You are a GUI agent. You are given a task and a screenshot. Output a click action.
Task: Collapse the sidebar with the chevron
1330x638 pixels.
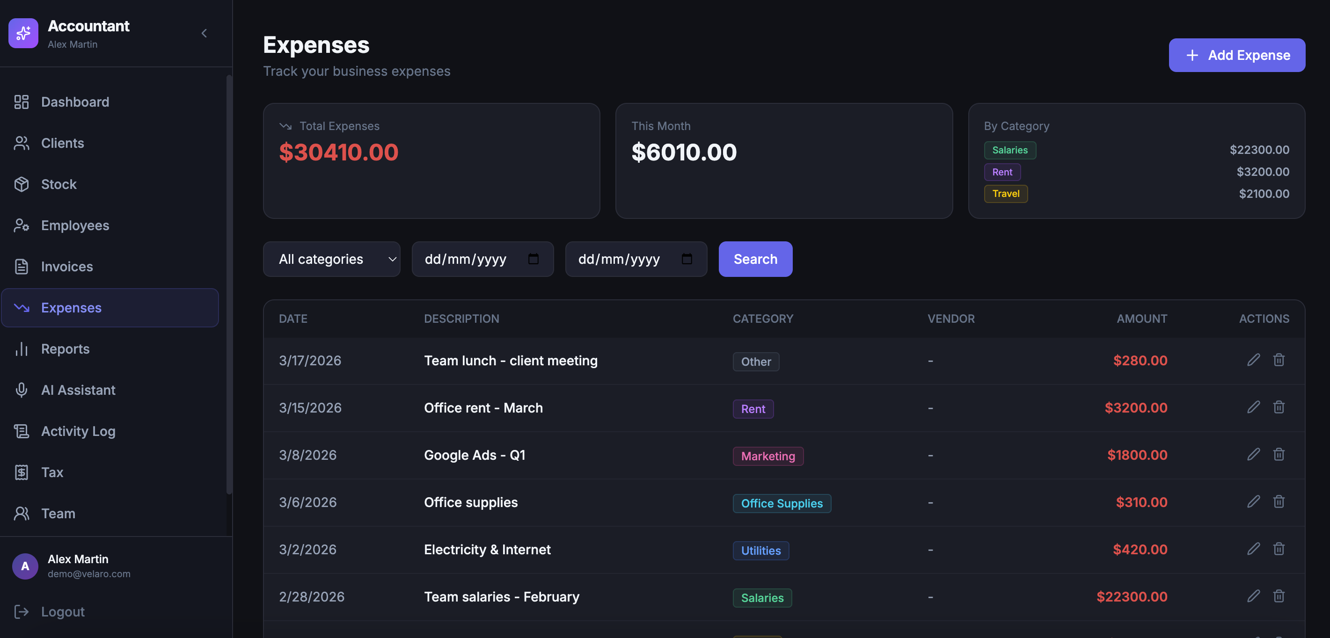pos(205,34)
